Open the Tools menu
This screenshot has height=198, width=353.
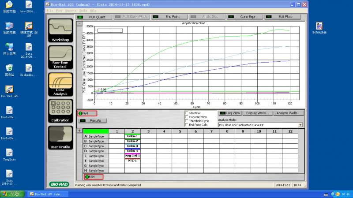(83, 11)
